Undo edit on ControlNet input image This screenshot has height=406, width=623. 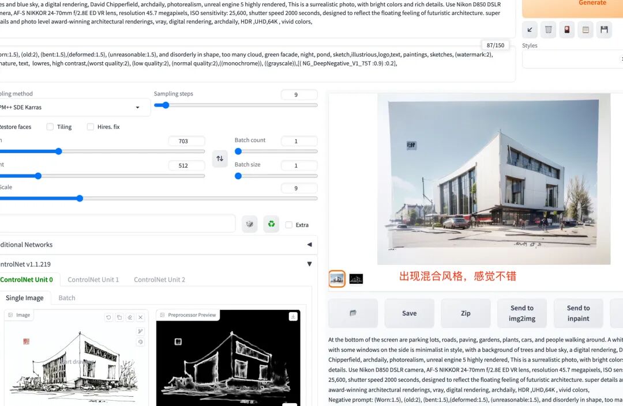pyautogui.click(x=108, y=317)
